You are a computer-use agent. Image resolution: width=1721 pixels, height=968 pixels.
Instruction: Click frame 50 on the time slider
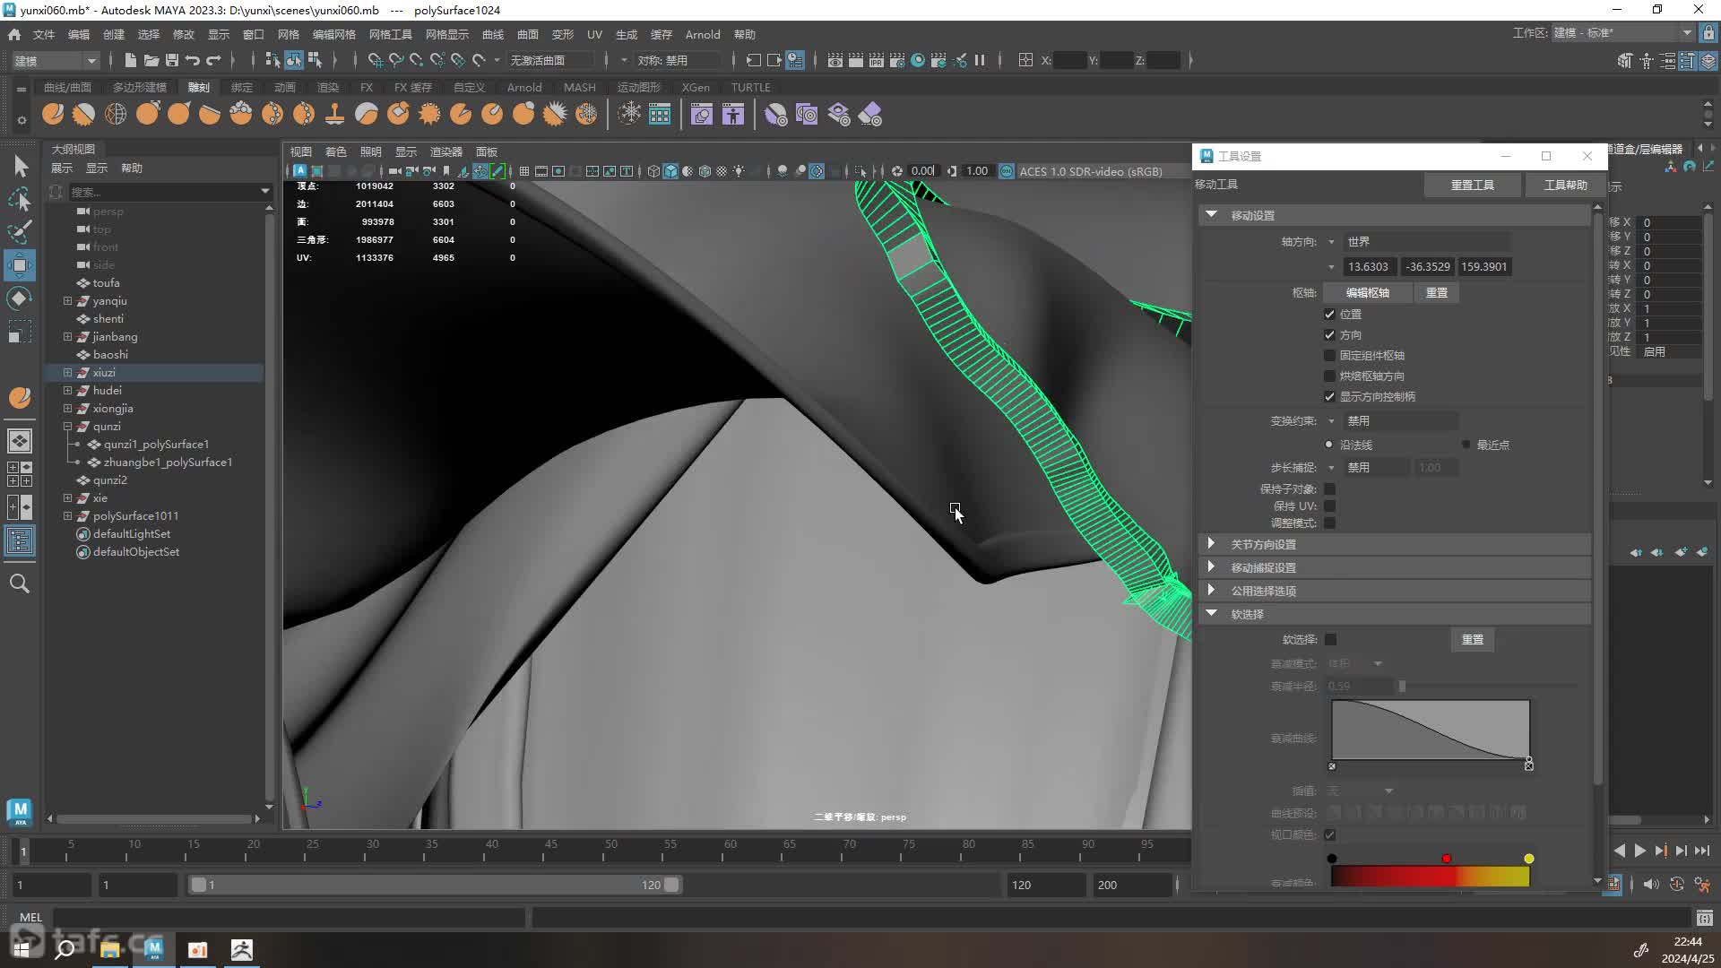(x=610, y=851)
